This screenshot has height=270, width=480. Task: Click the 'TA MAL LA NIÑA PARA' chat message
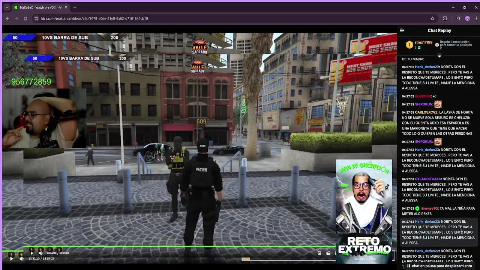tap(438, 211)
